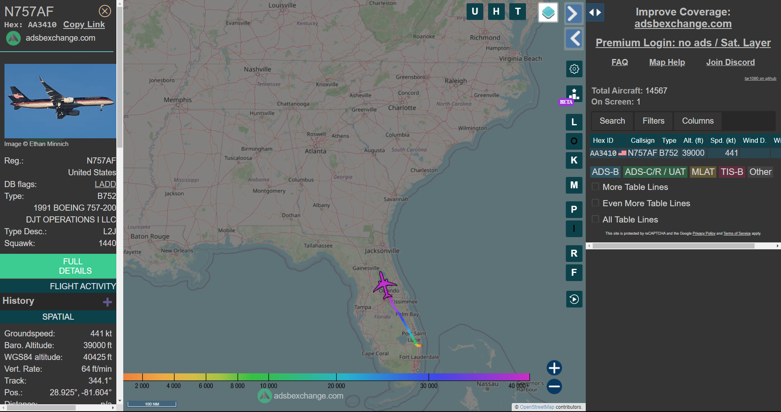Click the T map toggle button
Image resolution: width=781 pixels, height=412 pixels.
click(x=518, y=11)
